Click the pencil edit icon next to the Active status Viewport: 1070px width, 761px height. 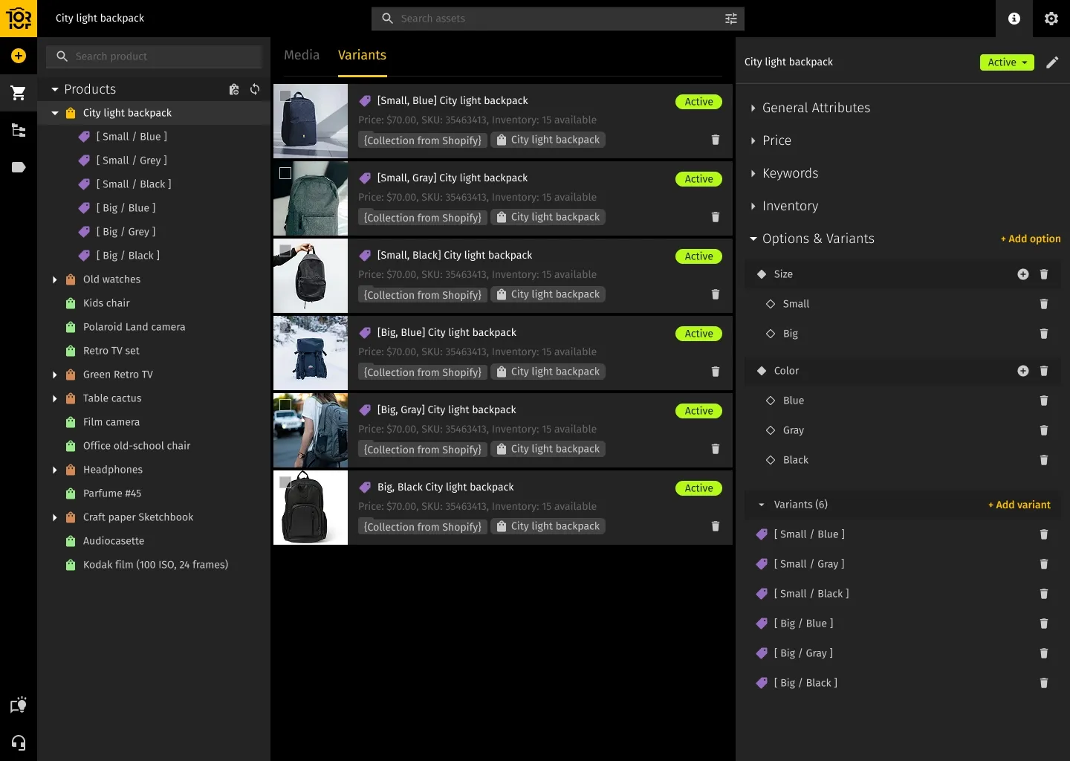(1052, 62)
